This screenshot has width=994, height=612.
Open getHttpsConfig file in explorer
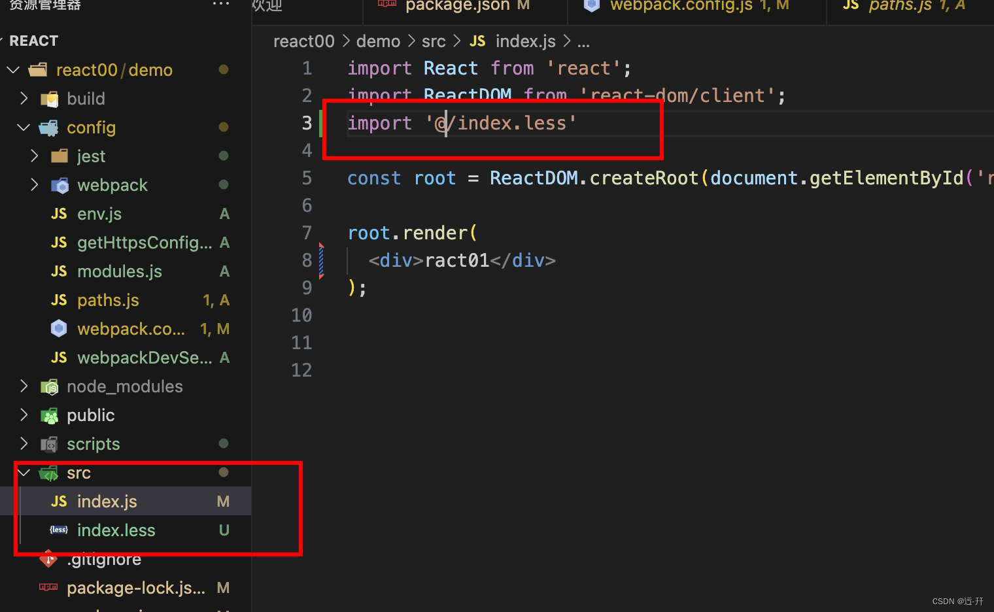[x=145, y=243]
